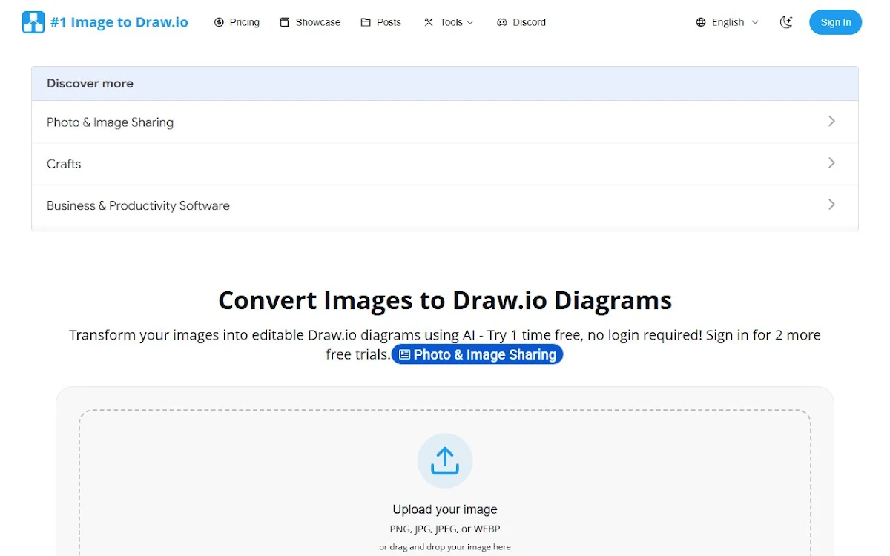
Task: Click the Upload your image text
Action: [x=445, y=509]
